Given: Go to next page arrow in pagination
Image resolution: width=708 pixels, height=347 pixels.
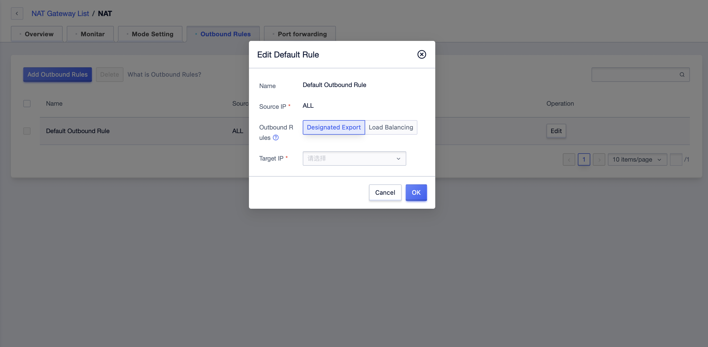Looking at the screenshot, I should (599, 160).
